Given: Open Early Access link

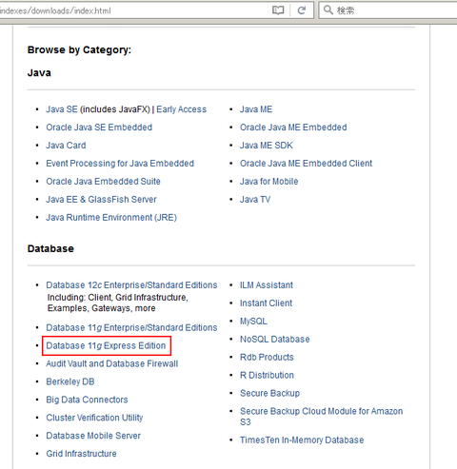Looking at the screenshot, I should (x=182, y=109).
